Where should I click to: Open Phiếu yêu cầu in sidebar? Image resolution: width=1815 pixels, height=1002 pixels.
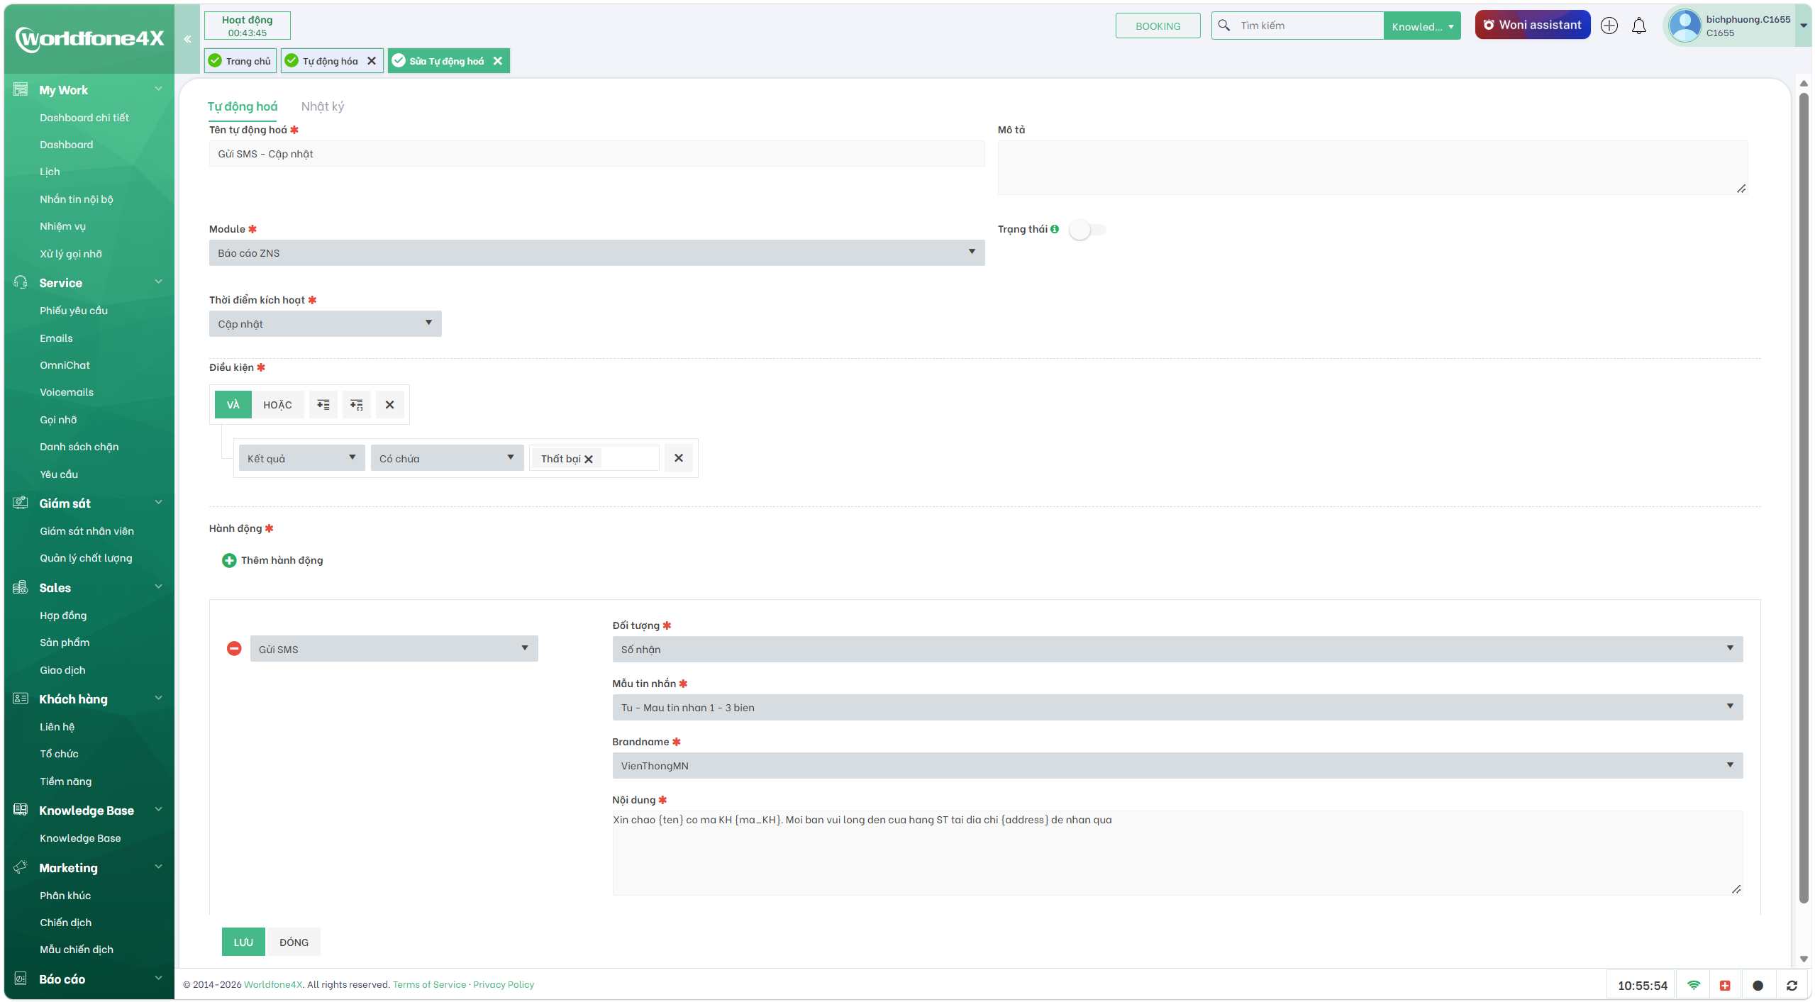click(74, 311)
